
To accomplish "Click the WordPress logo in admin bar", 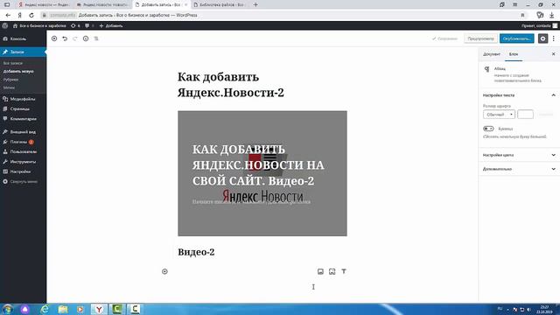I will pos(5,25).
